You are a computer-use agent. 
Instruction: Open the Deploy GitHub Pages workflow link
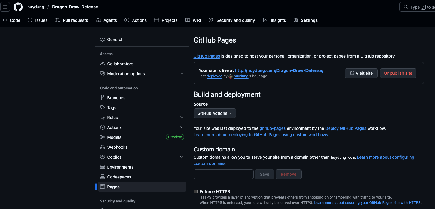click(x=346, y=128)
